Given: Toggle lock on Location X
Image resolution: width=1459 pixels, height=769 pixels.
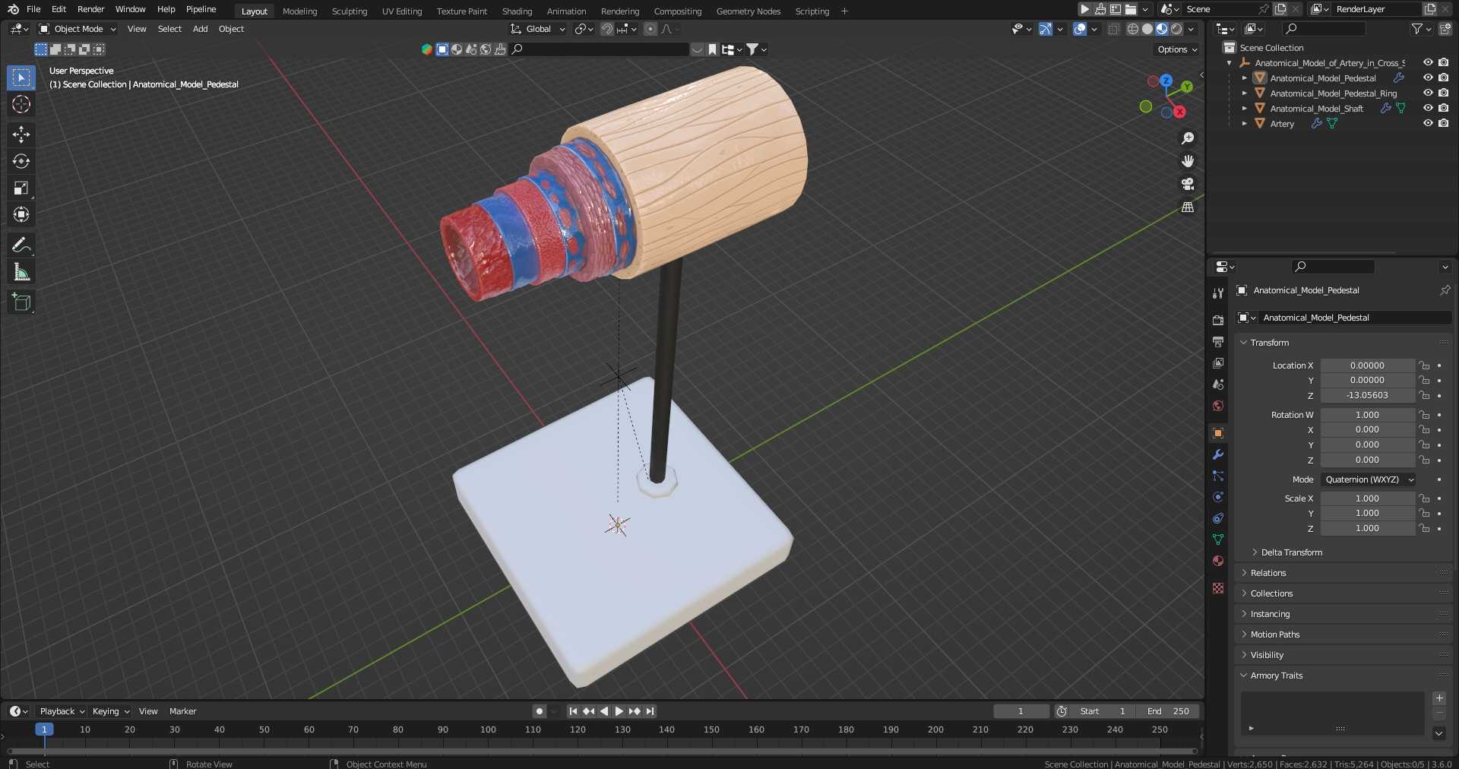Looking at the screenshot, I should 1425,366.
